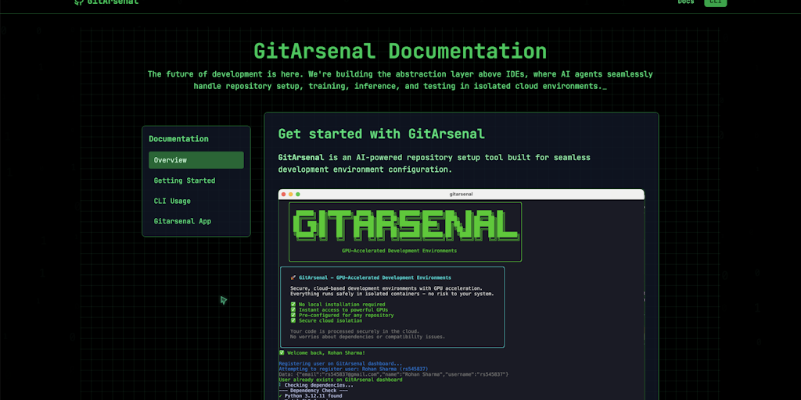The height and width of the screenshot is (400, 801).
Task: Click the Instant access to powerful GPUs line
Action: 339,309
